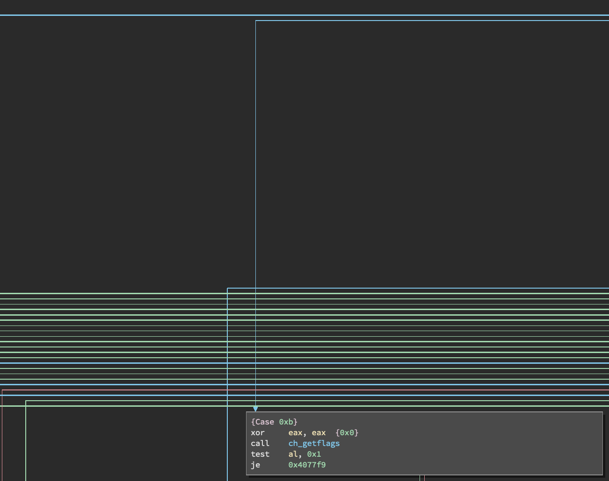Select the xor eax, eax instruction

tap(290, 432)
